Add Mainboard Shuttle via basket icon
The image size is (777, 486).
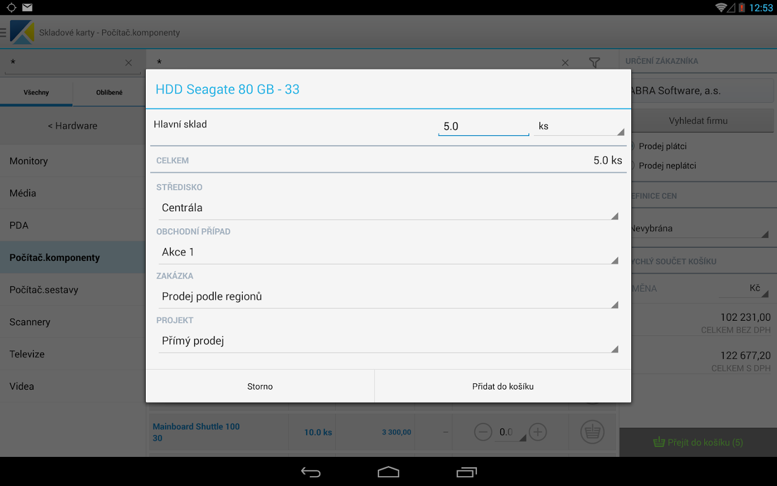point(592,432)
